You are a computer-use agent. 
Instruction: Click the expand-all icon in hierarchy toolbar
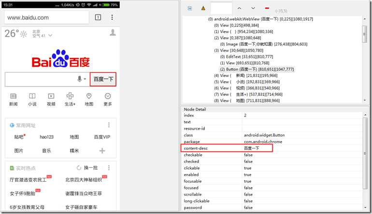[x=190, y=9]
